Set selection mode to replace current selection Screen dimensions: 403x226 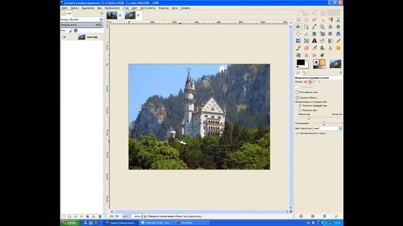[x=305, y=82]
